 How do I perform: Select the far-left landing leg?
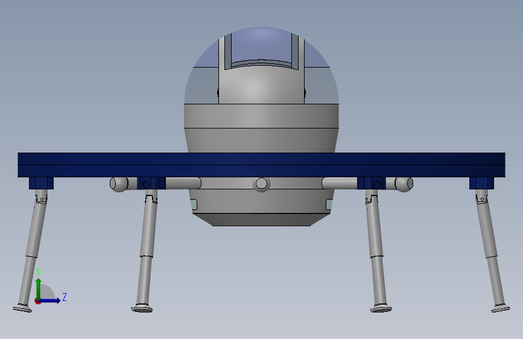(32, 250)
